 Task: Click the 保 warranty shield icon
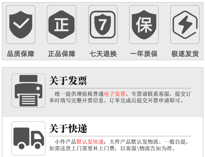click(x=144, y=25)
